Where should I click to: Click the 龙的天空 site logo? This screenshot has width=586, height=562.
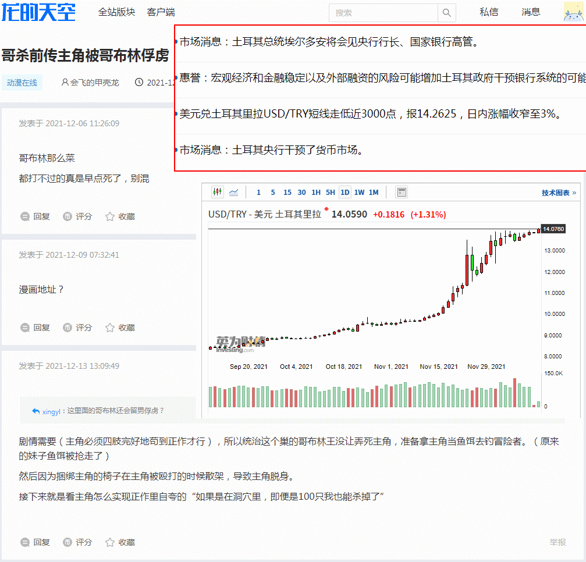[x=38, y=12]
